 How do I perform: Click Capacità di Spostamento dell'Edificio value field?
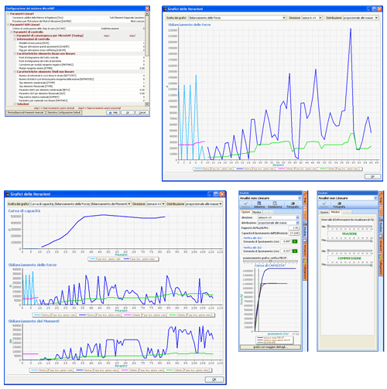[294, 233]
